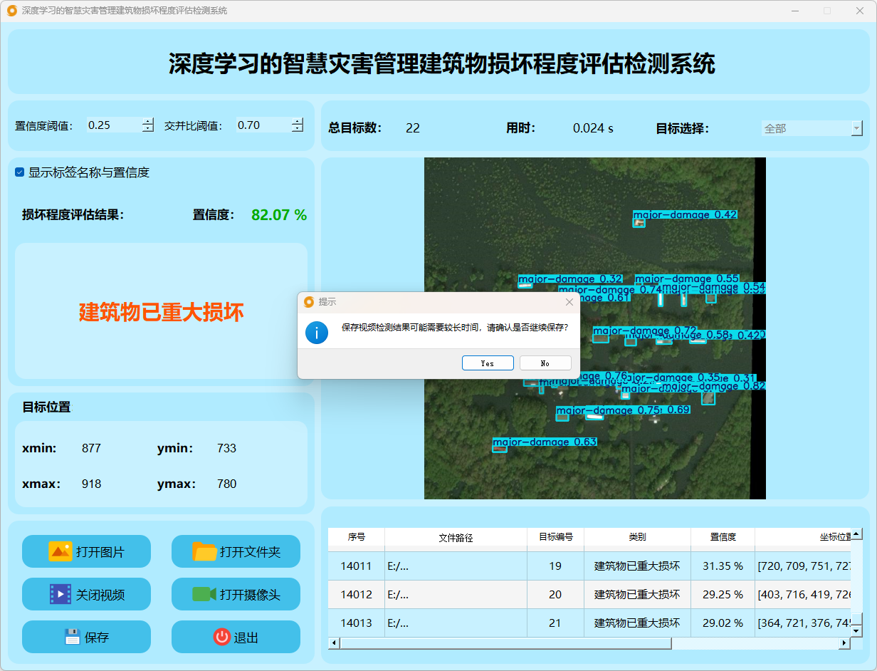The image size is (877, 671).
Task: Click the folder icon on 打开文件夹
Action: [x=204, y=551]
